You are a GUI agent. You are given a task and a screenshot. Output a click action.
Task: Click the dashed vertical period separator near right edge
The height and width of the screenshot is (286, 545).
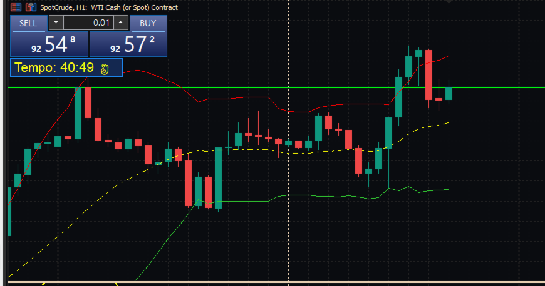click(x=519, y=142)
